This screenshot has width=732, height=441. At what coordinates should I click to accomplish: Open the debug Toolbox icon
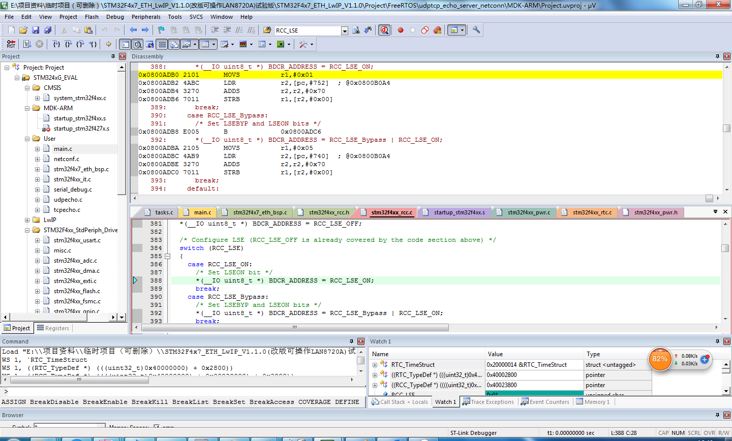(x=303, y=45)
